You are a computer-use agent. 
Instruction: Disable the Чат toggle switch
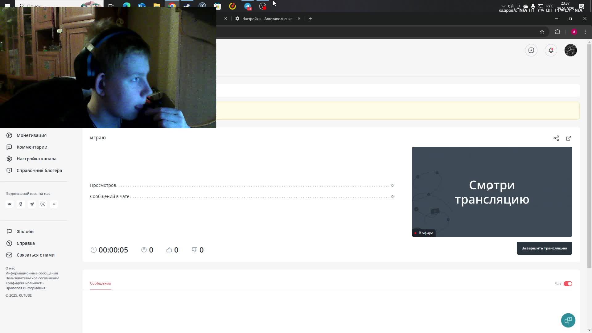[x=568, y=284]
